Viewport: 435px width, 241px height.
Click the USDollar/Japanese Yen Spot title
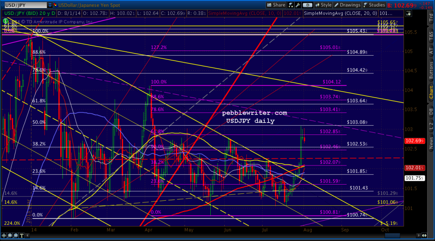coord(89,5)
